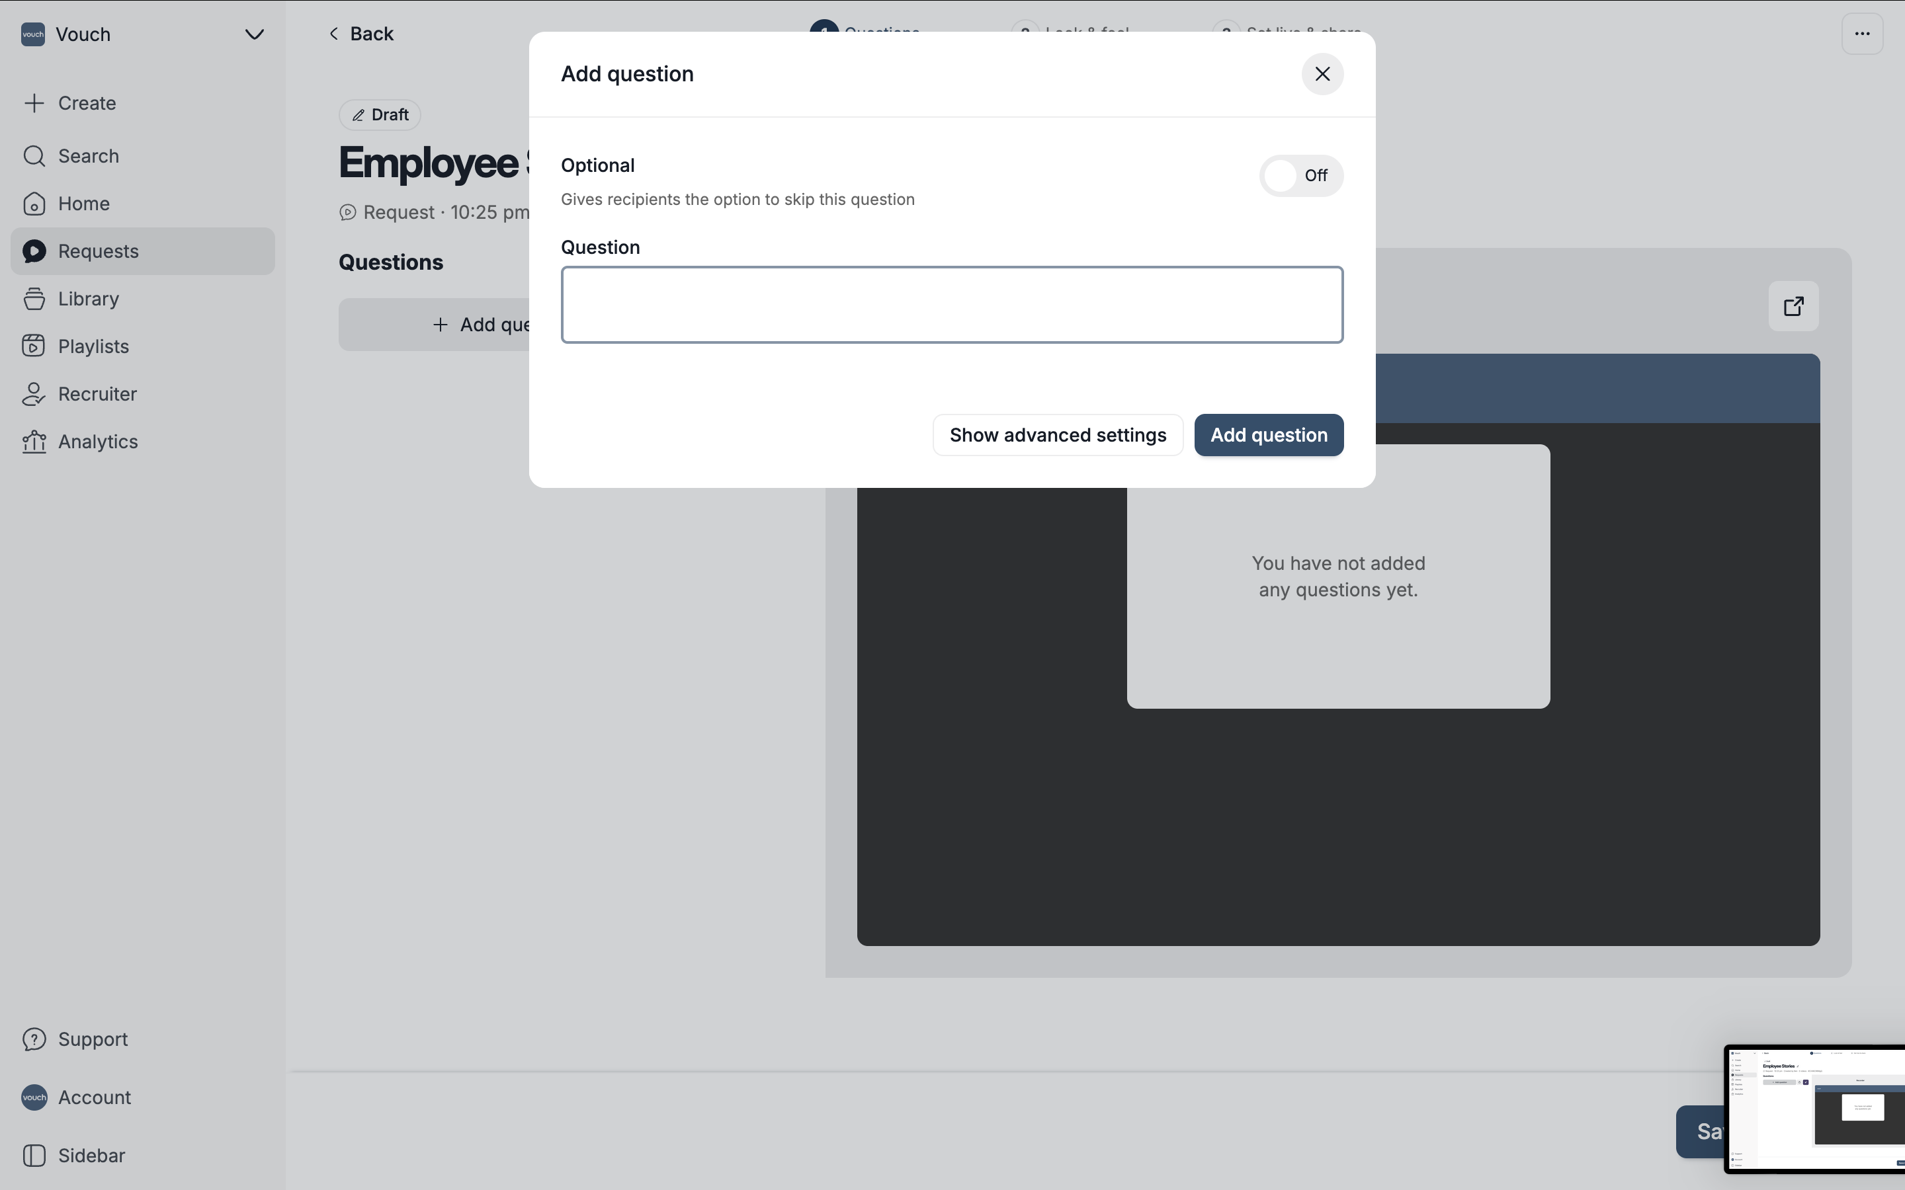The width and height of the screenshot is (1905, 1190).
Task: Click the Questions section heading
Action: pos(391,263)
